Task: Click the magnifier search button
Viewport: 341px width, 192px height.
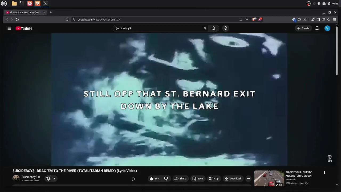Action: [214, 28]
